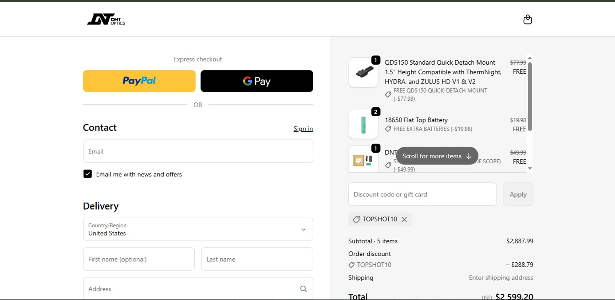Click the Express checkout label
Image resolution: width=615 pixels, height=300 pixels.
point(198,59)
